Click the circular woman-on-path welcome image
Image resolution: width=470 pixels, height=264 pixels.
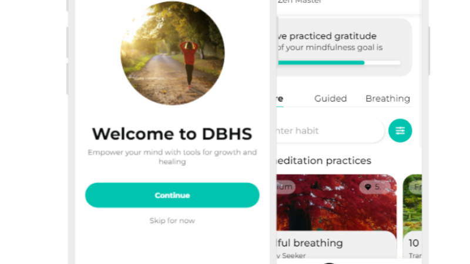pyautogui.click(x=172, y=53)
